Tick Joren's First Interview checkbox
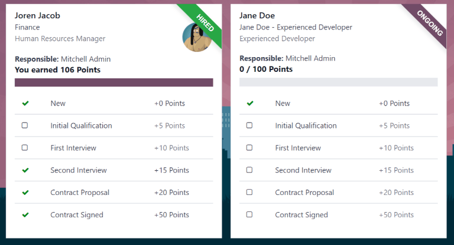The width and height of the screenshot is (454, 245). tap(25, 147)
